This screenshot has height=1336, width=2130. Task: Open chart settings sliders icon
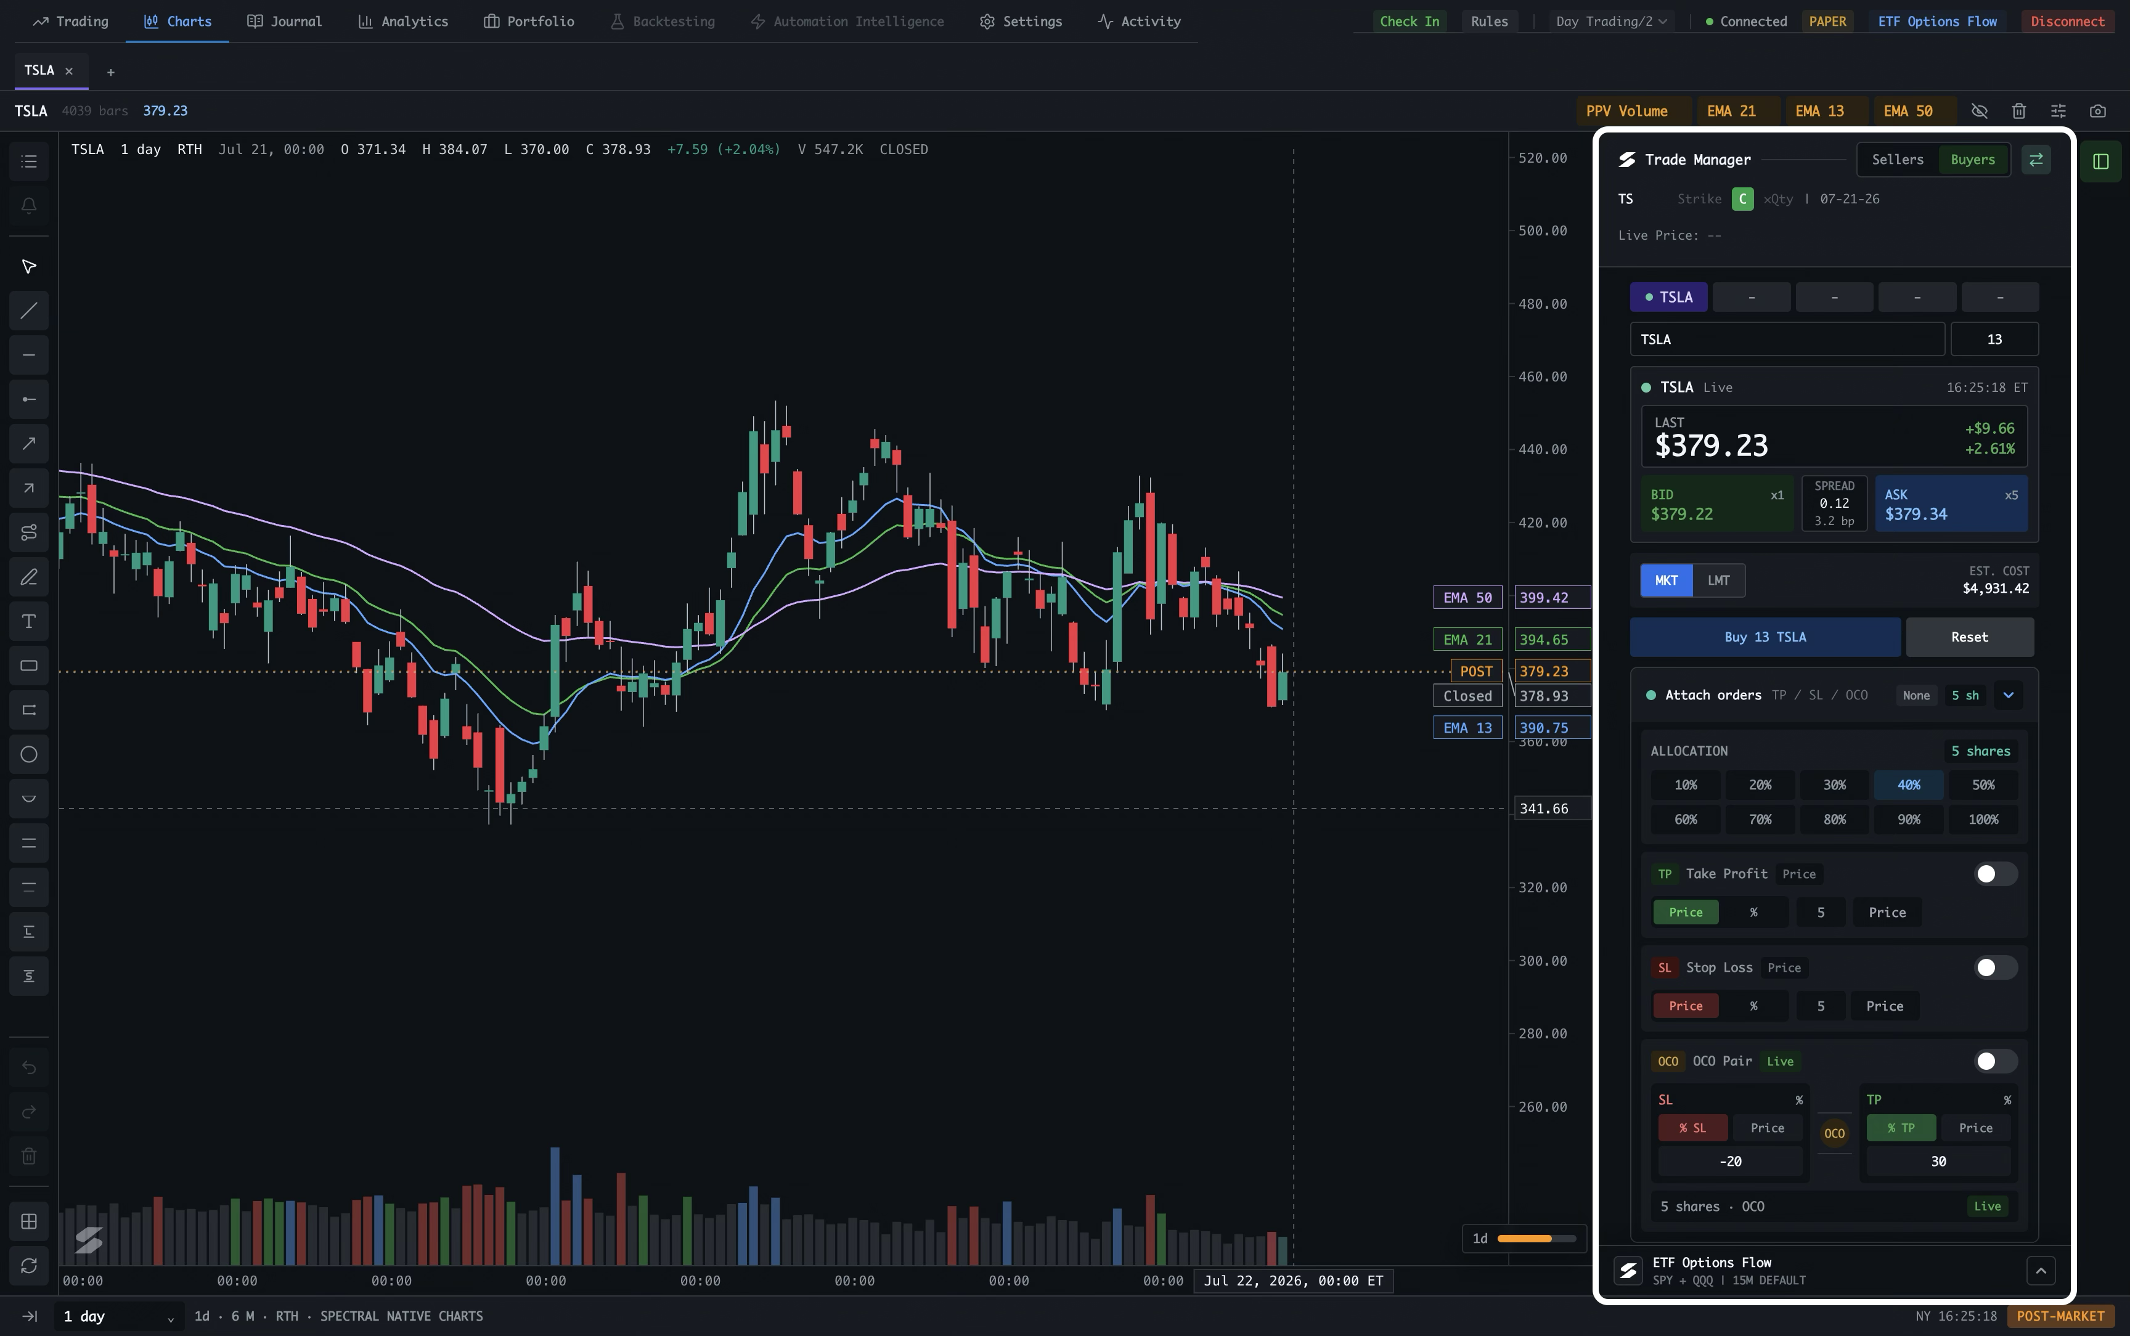[2059, 112]
